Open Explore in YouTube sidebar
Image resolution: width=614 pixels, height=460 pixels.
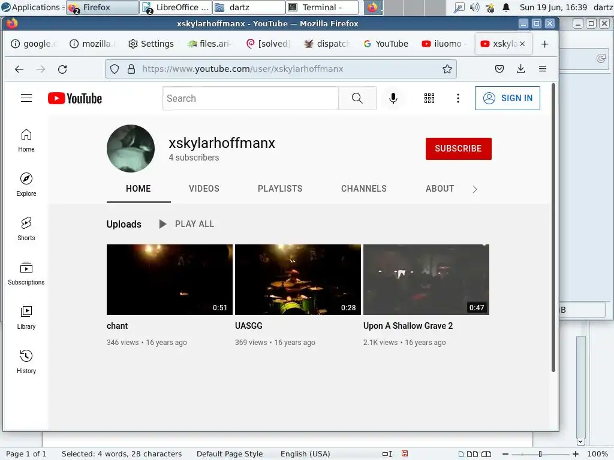point(26,184)
